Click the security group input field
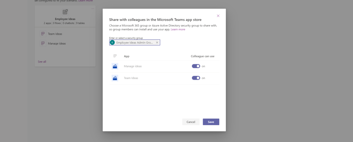353x142 pixels. [135, 43]
